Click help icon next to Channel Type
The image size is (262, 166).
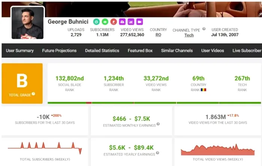pyautogui.click(x=204, y=29)
